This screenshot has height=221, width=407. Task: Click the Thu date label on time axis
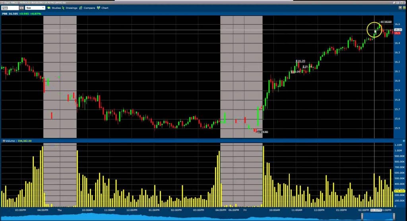coord(60,210)
